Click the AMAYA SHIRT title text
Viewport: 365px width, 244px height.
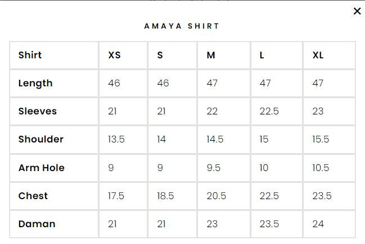tap(182, 26)
